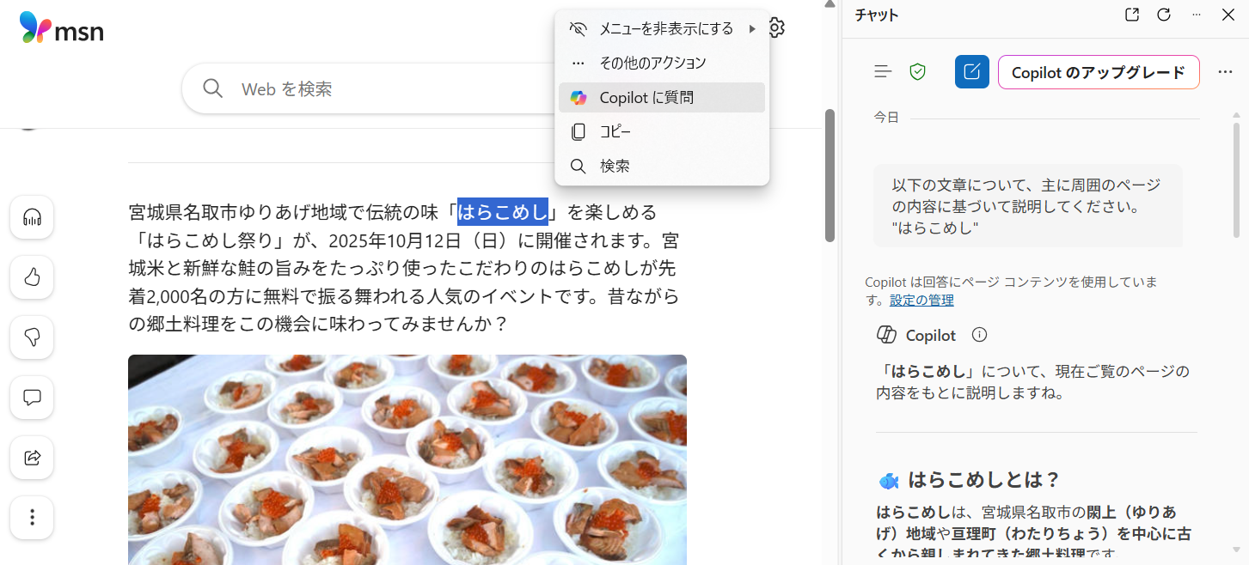Open the chat history hamburger menu
Image resolution: width=1249 pixels, height=565 pixels.
point(883,72)
